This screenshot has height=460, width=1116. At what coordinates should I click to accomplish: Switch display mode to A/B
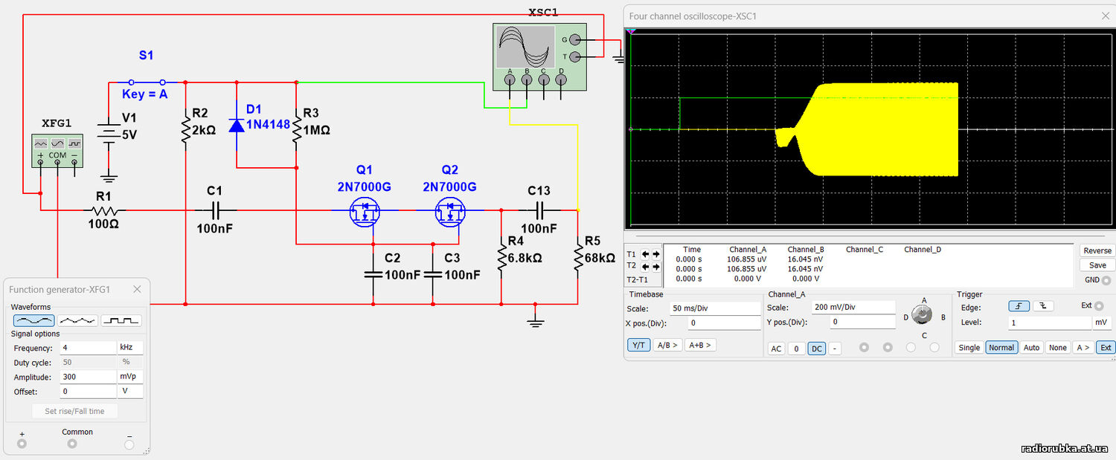(667, 345)
